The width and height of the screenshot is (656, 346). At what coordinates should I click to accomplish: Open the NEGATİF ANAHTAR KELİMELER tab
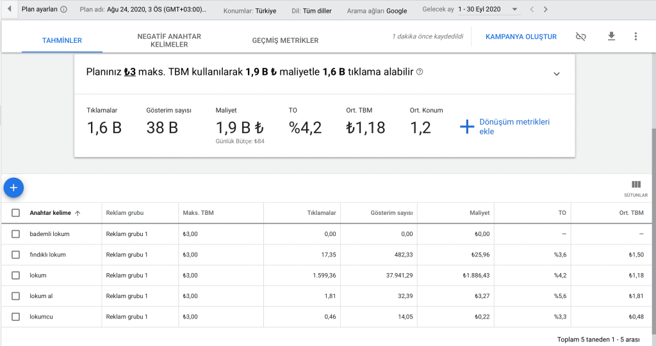click(x=169, y=40)
